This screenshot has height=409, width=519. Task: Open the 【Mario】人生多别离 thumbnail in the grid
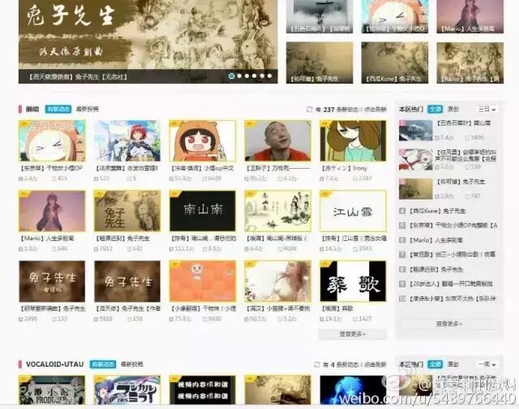click(x=52, y=211)
